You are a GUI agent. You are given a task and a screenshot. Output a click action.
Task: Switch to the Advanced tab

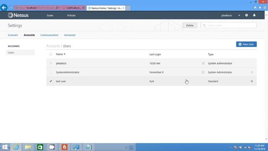[70, 35]
